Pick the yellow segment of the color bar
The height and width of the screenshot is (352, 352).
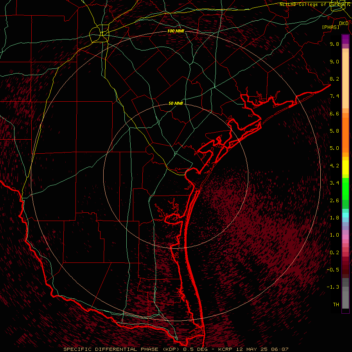345,167
